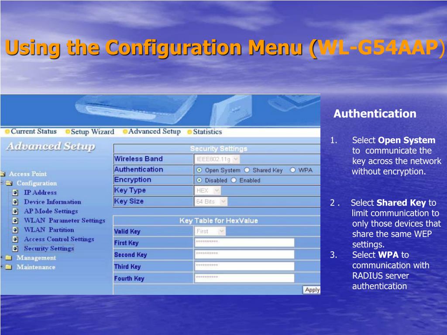The height and width of the screenshot is (335, 447).
Task: Click the page icon beside Device Information
Action: pyautogui.click(x=15, y=202)
